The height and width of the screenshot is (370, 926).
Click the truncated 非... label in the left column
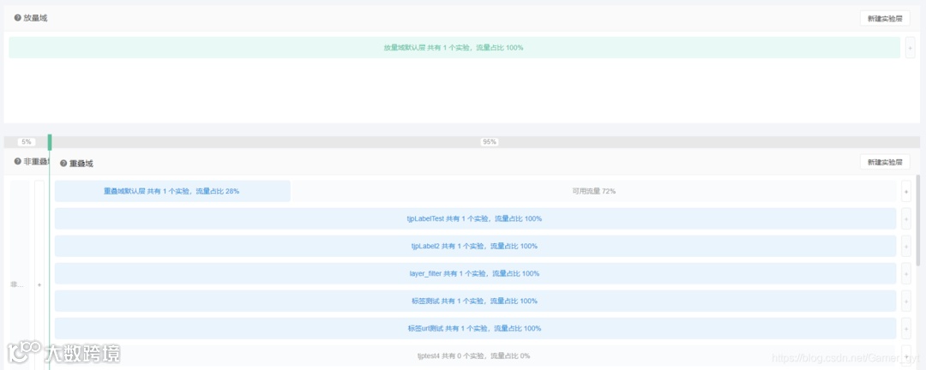(x=17, y=284)
